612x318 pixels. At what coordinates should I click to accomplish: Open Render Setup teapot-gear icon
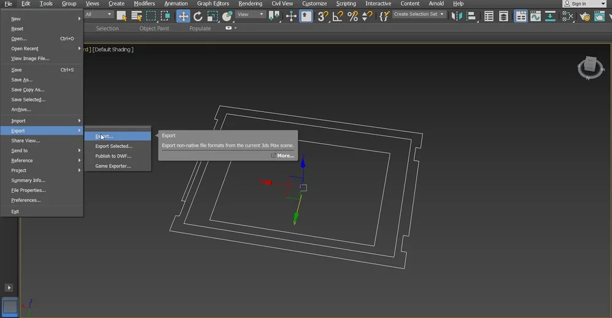point(584,16)
